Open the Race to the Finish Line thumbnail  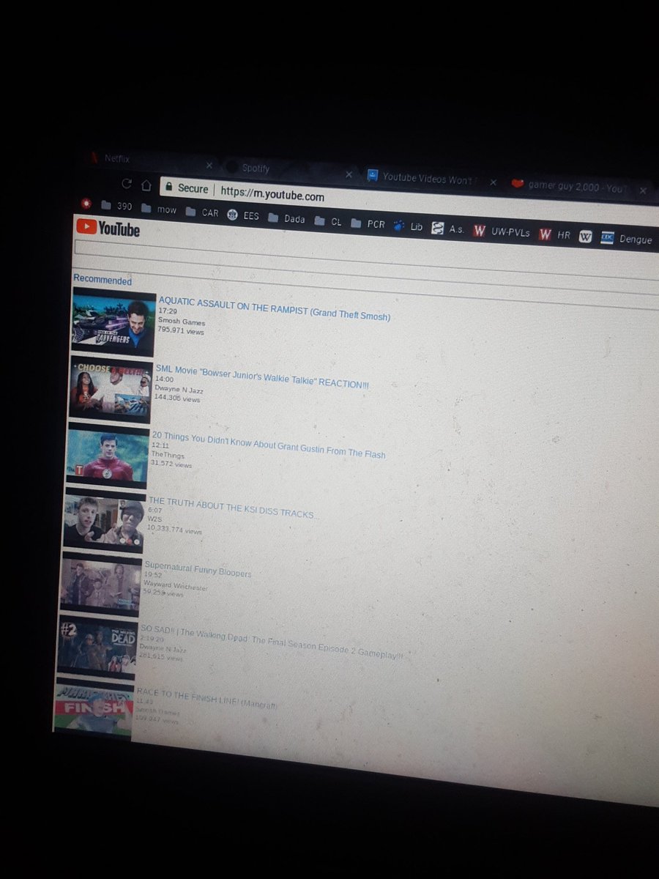pos(94,707)
